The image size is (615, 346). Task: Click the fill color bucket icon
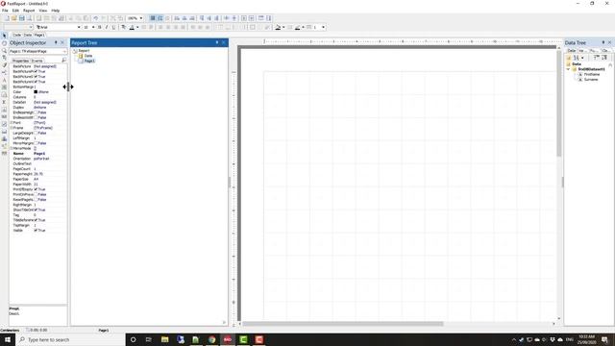[278, 27]
